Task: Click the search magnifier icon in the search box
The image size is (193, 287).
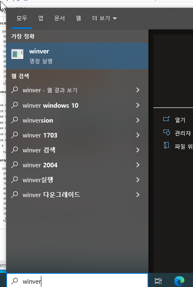Action: pyautogui.click(x=14, y=281)
